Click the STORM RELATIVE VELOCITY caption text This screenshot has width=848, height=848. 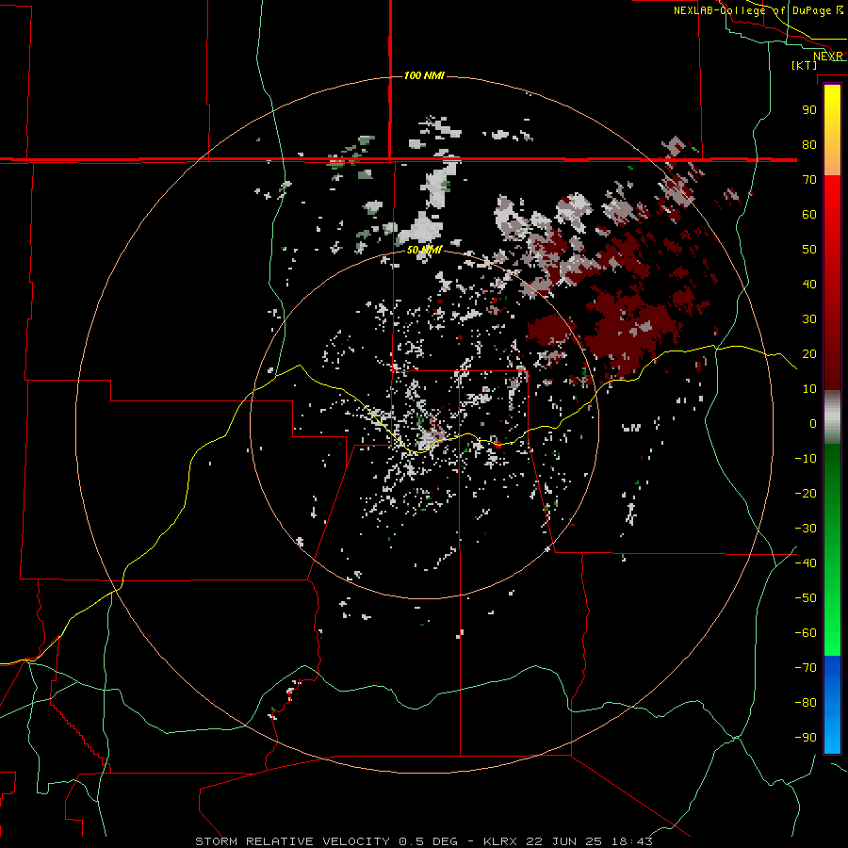[x=293, y=841]
